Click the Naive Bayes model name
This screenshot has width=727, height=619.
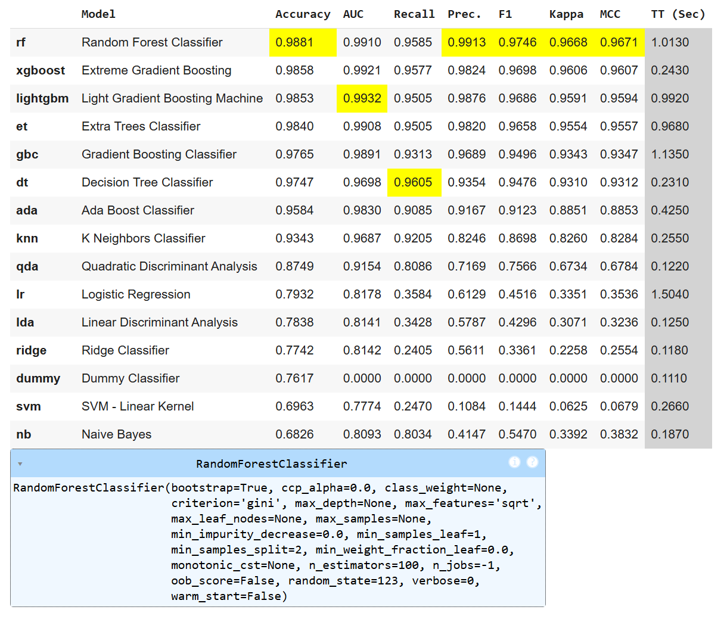(116, 434)
